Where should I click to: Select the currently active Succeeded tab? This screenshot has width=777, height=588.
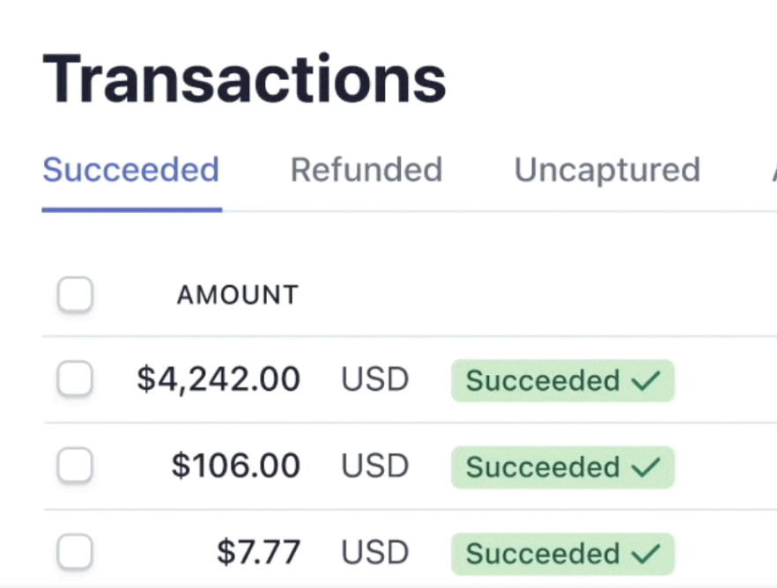point(130,170)
